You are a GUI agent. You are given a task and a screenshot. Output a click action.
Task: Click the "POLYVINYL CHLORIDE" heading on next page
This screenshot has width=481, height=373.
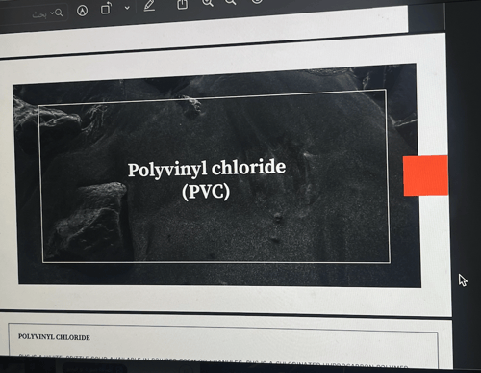54,337
